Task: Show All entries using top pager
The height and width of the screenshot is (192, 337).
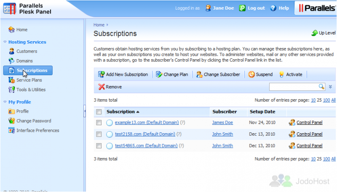Action: coord(333,100)
